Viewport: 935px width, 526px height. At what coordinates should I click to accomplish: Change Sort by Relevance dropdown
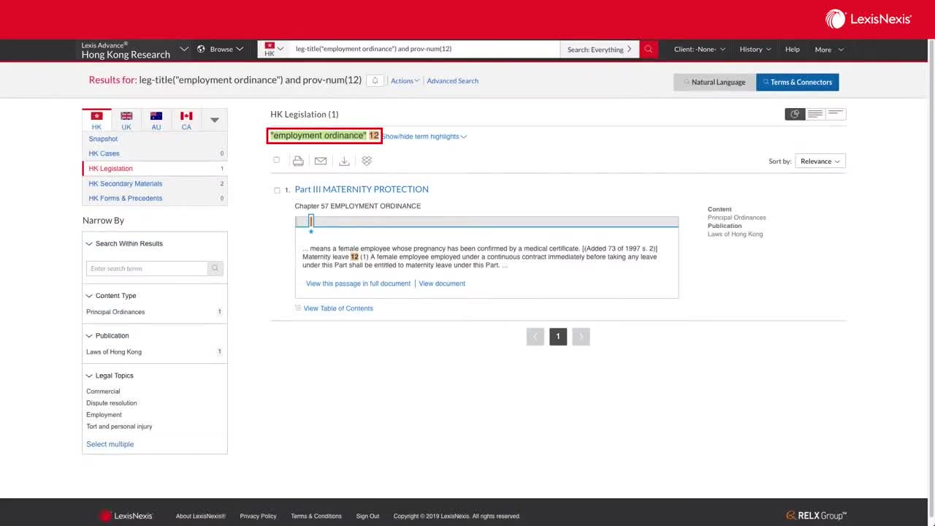click(x=820, y=161)
